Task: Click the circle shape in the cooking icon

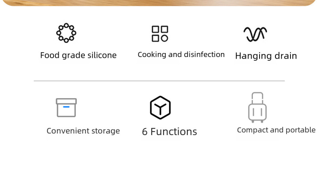Action: (164, 38)
